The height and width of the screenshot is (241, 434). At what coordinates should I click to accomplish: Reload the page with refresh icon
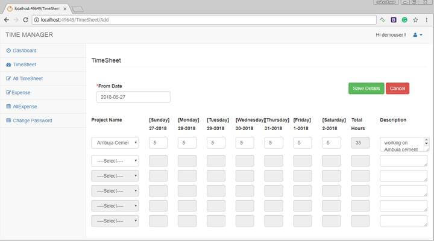coord(25,20)
